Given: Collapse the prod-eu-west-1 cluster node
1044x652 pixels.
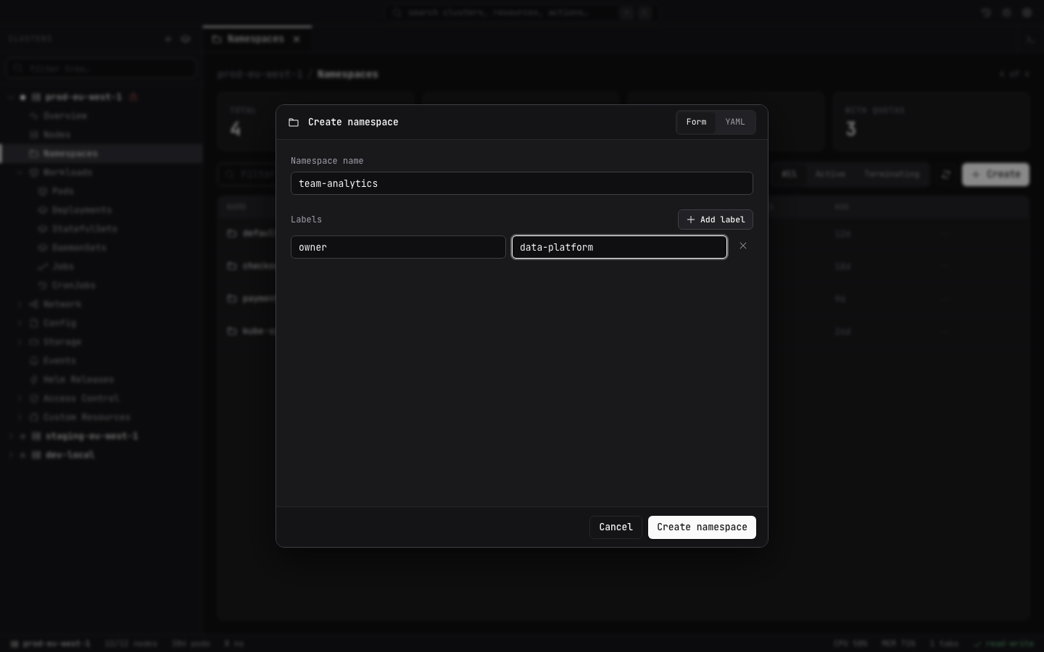Looking at the screenshot, I should click(12, 97).
